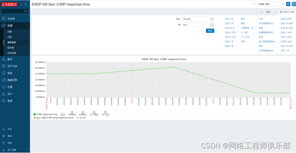This screenshot has height=153, width=296.
Task: Add graph to favorites star icon
Action: pyautogui.click(x=288, y=4)
